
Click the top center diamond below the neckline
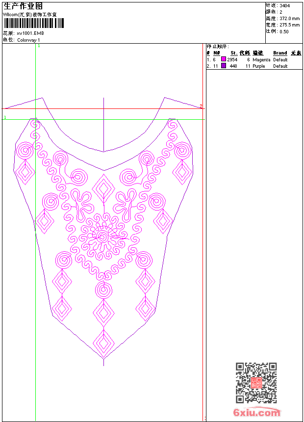tap(103, 188)
